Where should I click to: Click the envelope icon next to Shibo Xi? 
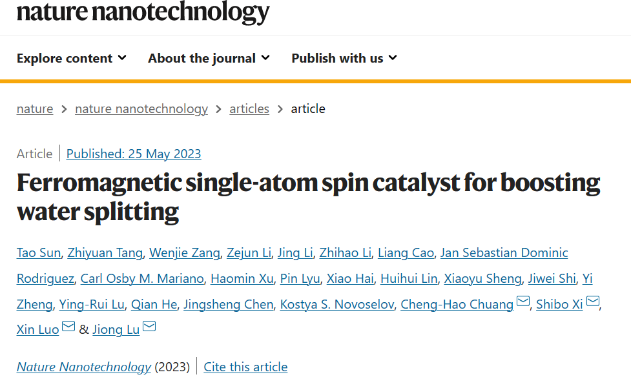(593, 301)
